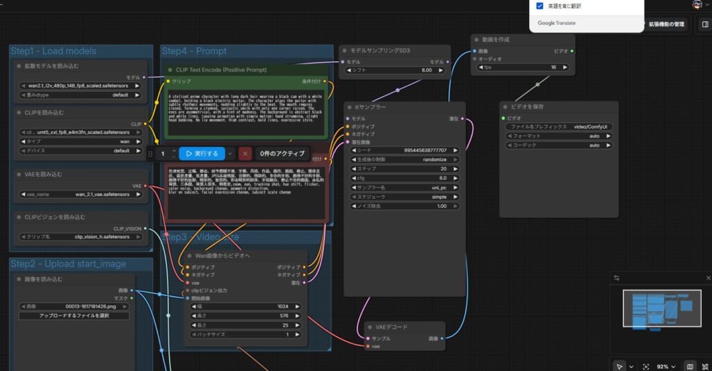Collapse the Kサンプラー node via its dot

350,107
